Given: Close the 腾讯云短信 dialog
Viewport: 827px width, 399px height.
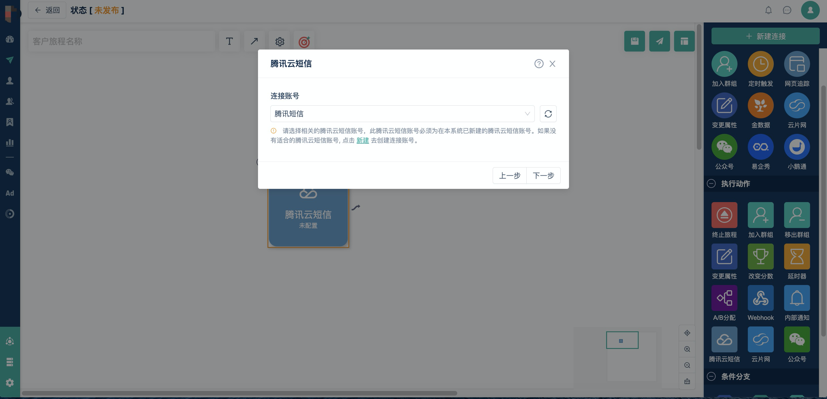Looking at the screenshot, I should pos(552,64).
